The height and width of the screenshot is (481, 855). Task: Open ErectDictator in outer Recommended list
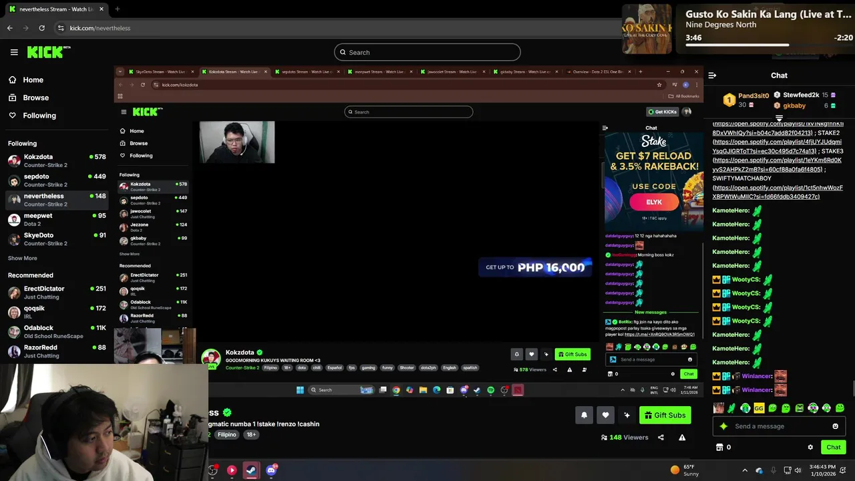(x=57, y=292)
